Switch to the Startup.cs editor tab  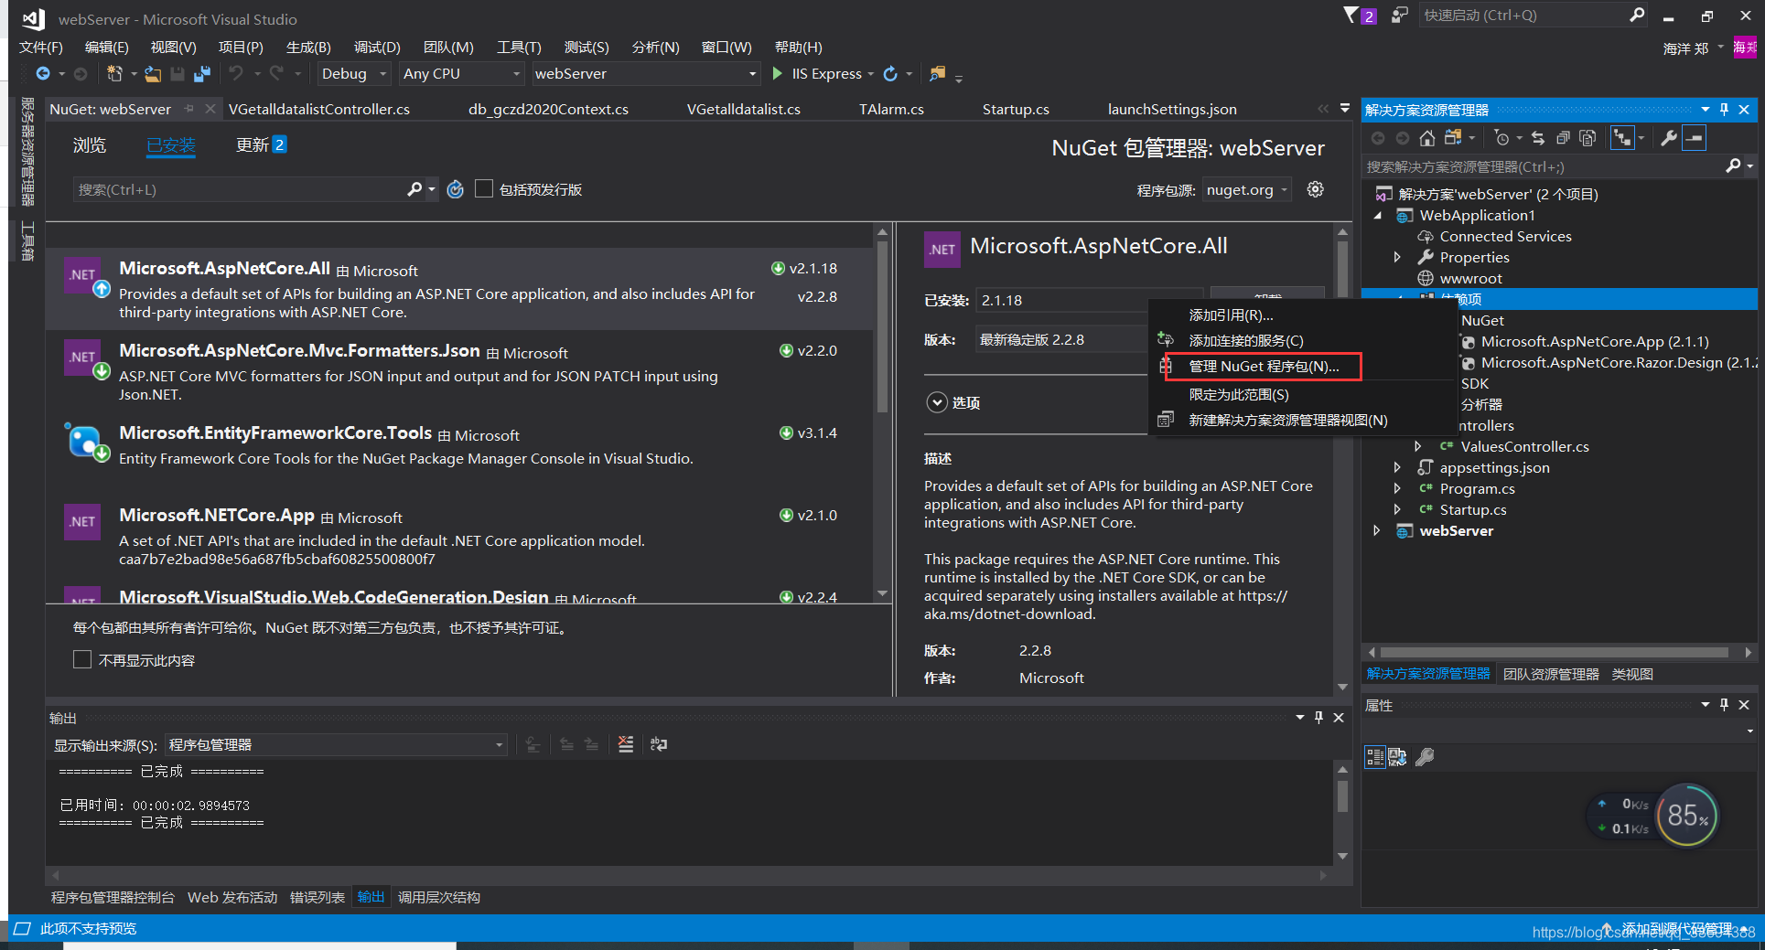(x=1016, y=109)
